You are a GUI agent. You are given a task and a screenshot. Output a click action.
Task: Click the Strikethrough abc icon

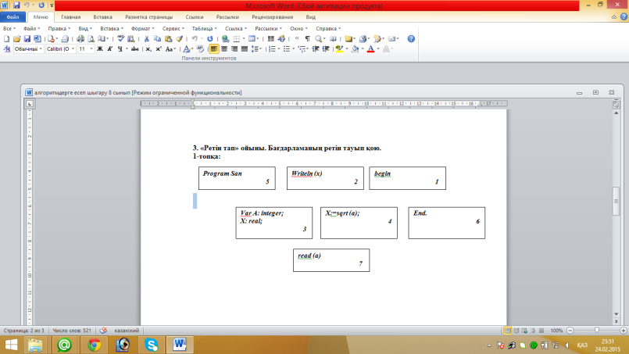click(134, 49)
